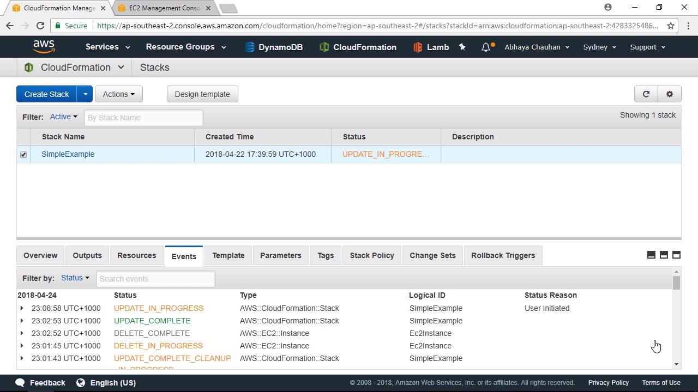Screen dimensions: 698x392
Task: Switch to the Change Sets tab
Action: (432, 255)
